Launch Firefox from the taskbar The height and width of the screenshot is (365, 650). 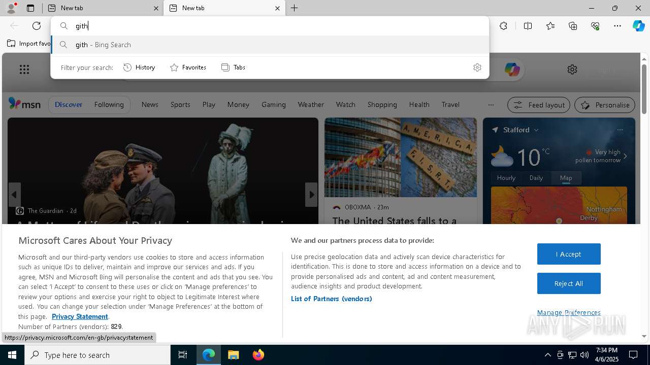click(258, 355)
